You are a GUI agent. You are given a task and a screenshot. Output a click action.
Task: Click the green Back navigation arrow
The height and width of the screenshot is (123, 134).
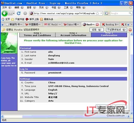click(4, 13)
